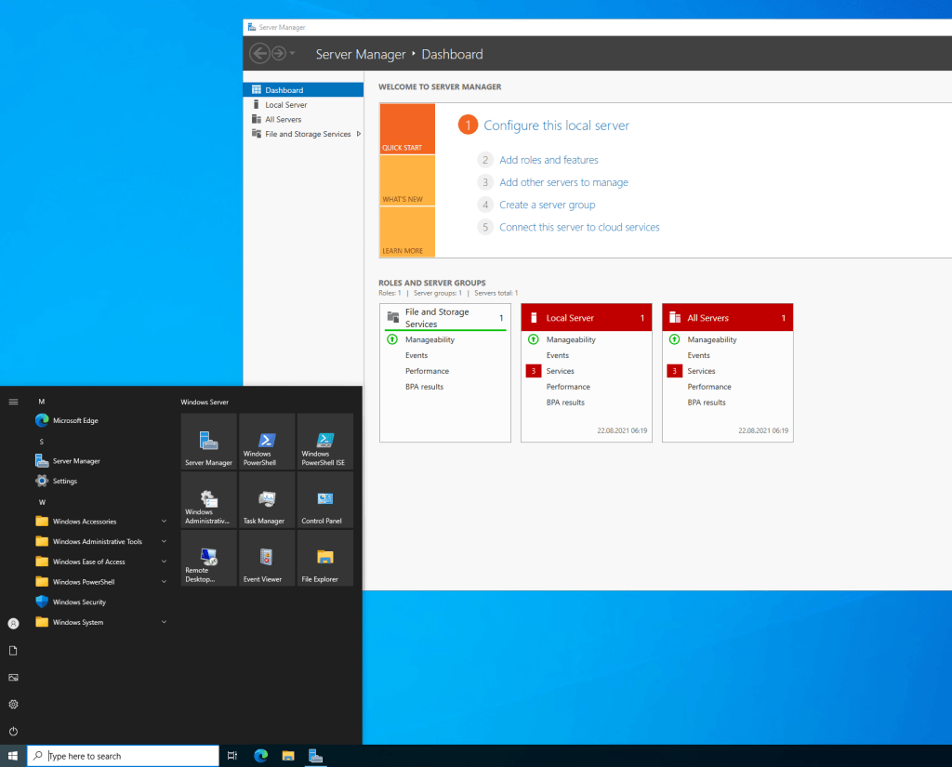Screen dimensions: 952x767
Task: Expand Windows Ease of Access folder
Action: point(100,562)
